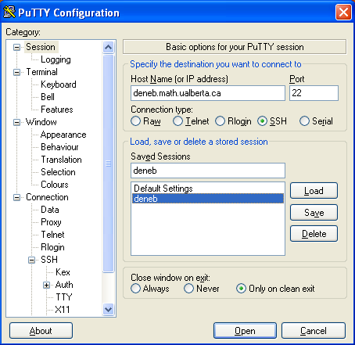Cancel the configuration dialog

pyautogui.click(x=314, y=331)
